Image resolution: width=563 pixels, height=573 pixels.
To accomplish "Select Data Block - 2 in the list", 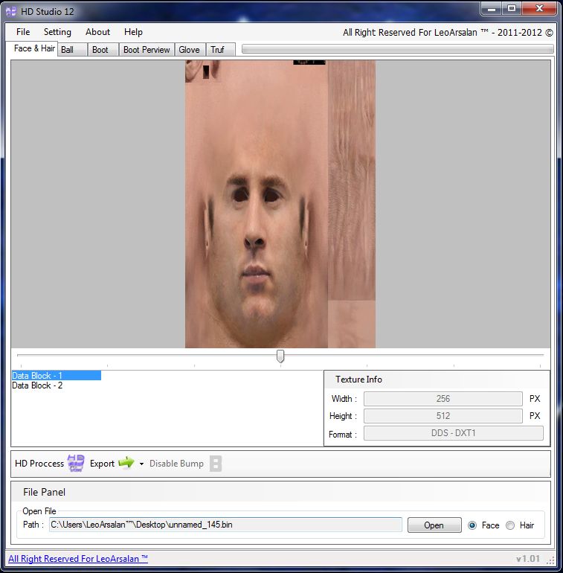I will click(x=37, y=385).
